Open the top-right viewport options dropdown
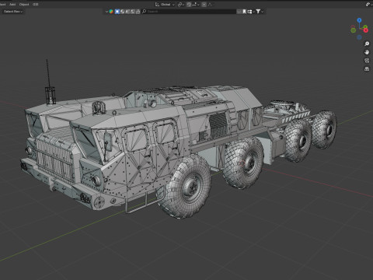This screenshot has height=280, width=373. [x=368, y=5]
